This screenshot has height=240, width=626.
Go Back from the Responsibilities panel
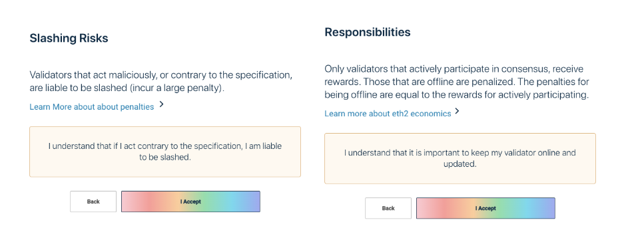388,208
